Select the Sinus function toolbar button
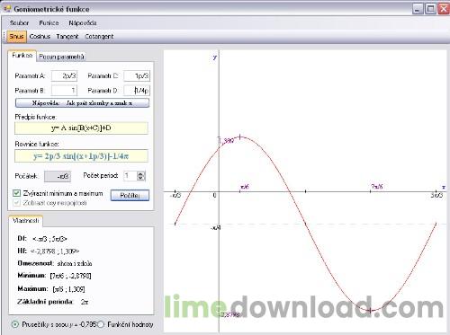450x335 pixels. pos(16,36)
